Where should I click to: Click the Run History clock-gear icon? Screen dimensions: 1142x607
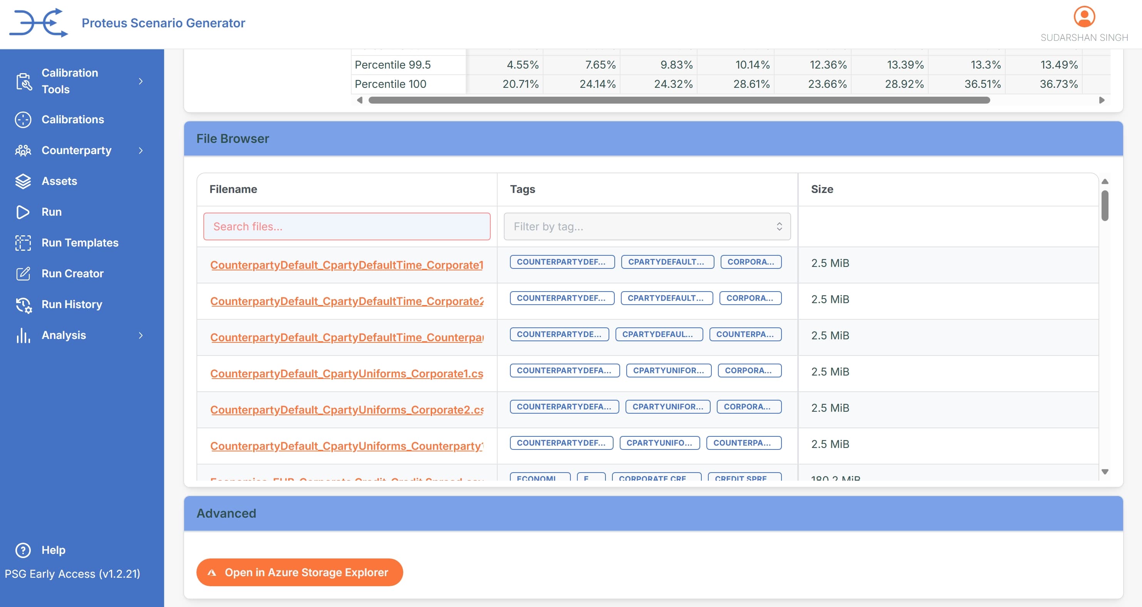(23, 305)
